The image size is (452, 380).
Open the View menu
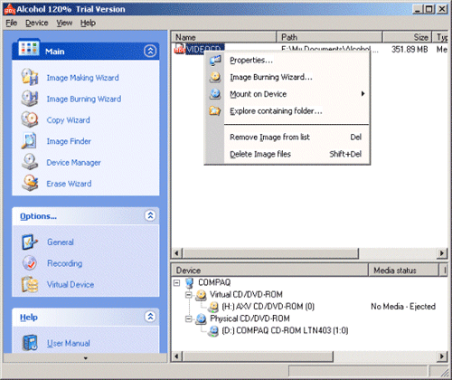64,23
